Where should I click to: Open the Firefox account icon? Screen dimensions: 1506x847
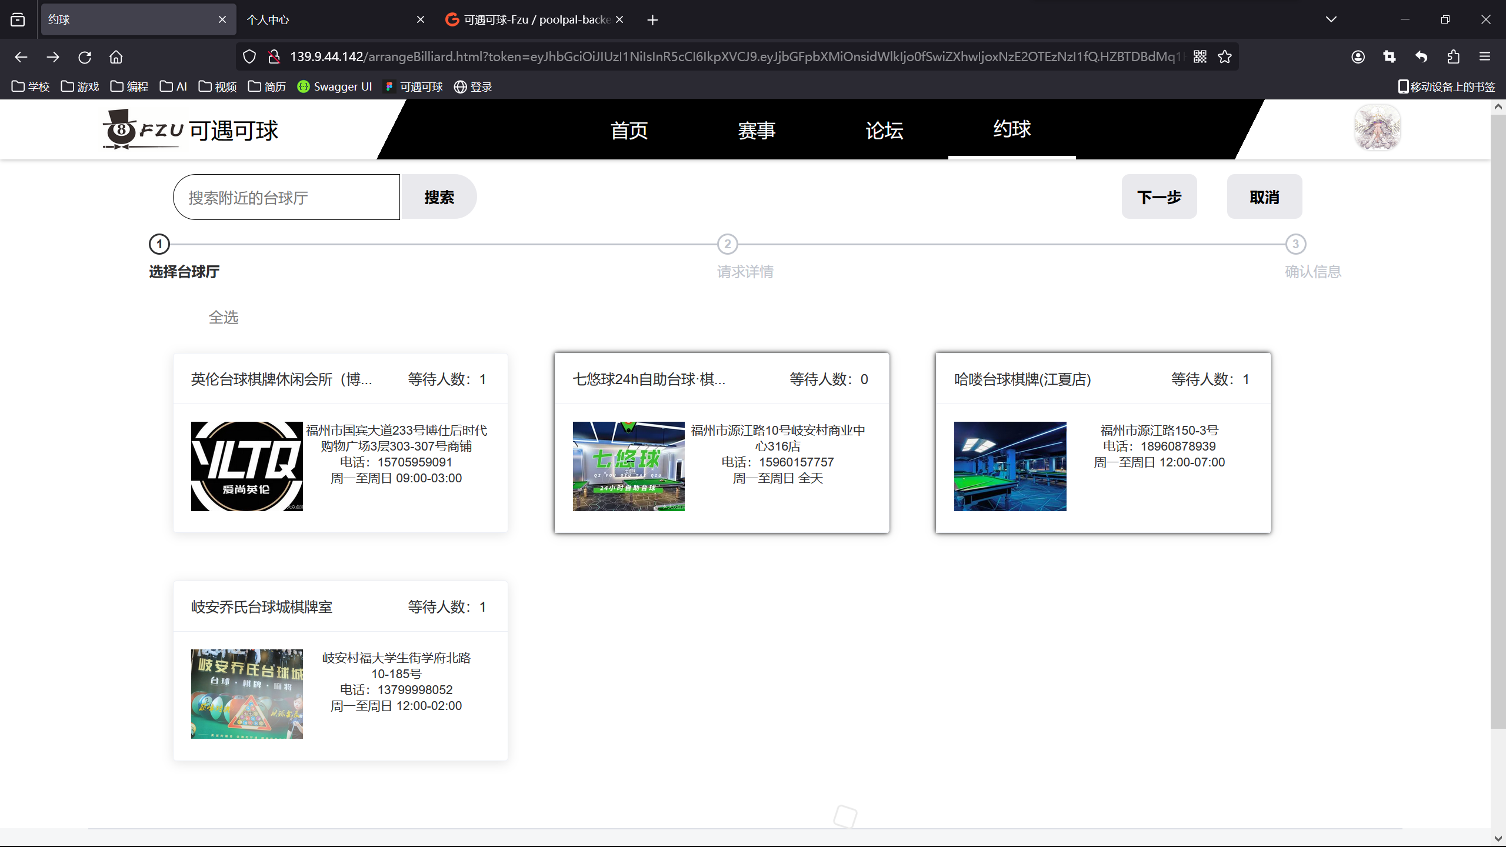click(1358, 56)
